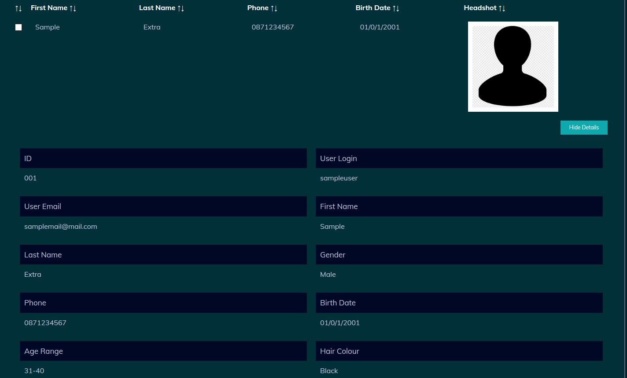
Task: Click the 01/0/1/2001 date in the table row
Action: pos(380,27)
